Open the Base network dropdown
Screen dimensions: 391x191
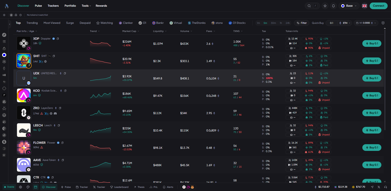click(x=349, y=6)
